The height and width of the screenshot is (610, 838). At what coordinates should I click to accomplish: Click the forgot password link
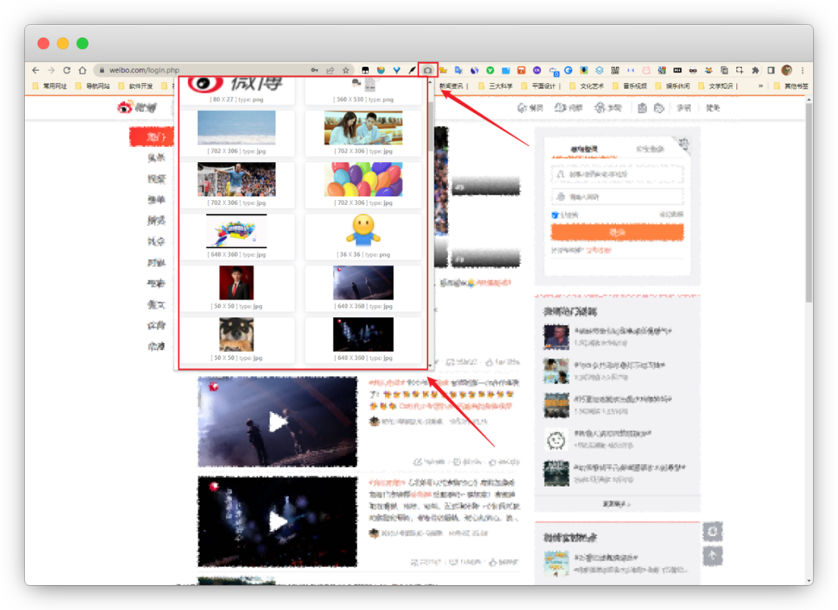coord(671,214)
